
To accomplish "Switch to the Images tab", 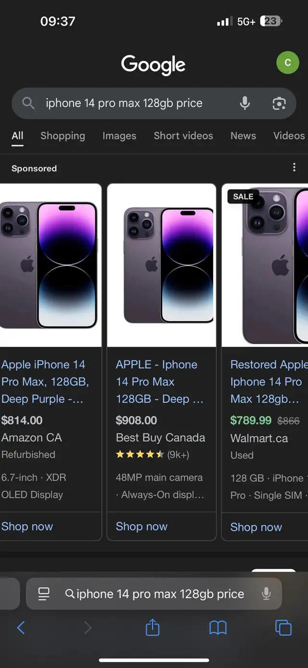I will click(x=119, y=136).
